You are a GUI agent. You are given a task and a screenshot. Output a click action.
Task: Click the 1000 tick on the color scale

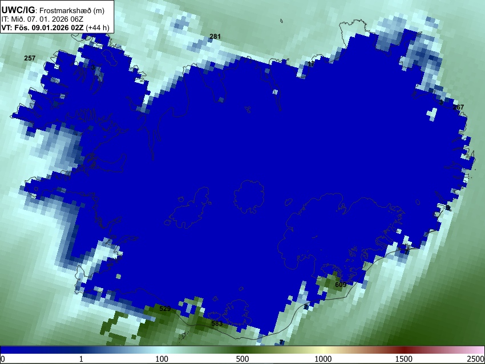tap(323, 359)
